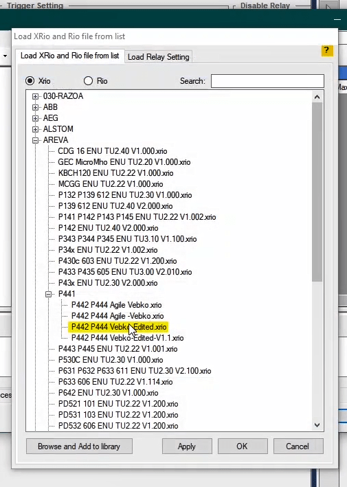Viewport: 347px width, 487px height.
Task: Expand the ALSTOM folder node
Action: click(x=36, y=130)
